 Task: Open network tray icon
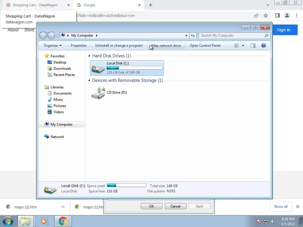266,221
